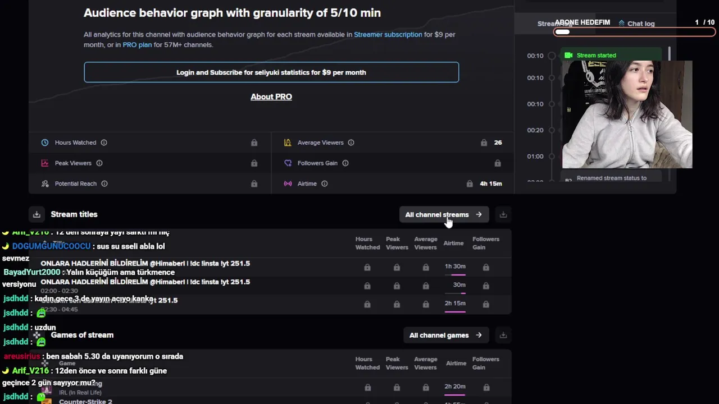Click the 02:00 - 02:30 stream time range
Screen dimensions: 719x404
[59, 291]
